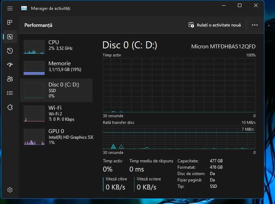
Task: Click the Wi-Fi mini graph thumbnail
Action: coord(34,113)
